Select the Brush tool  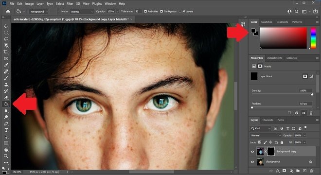click(x=6, y=78)
